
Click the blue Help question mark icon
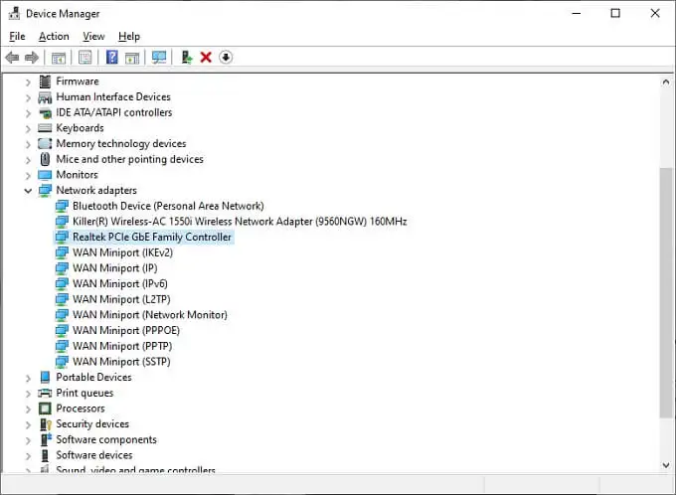tap(111, 57)
